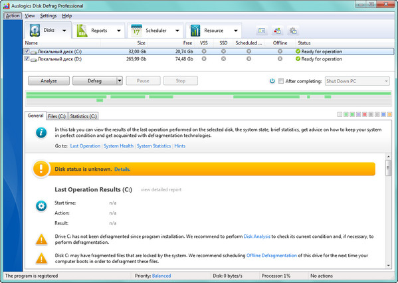The height and width of the screenshot is (283, 398).
Task: Uncheck the disk C: checkbox
Action: click(27, 51)
